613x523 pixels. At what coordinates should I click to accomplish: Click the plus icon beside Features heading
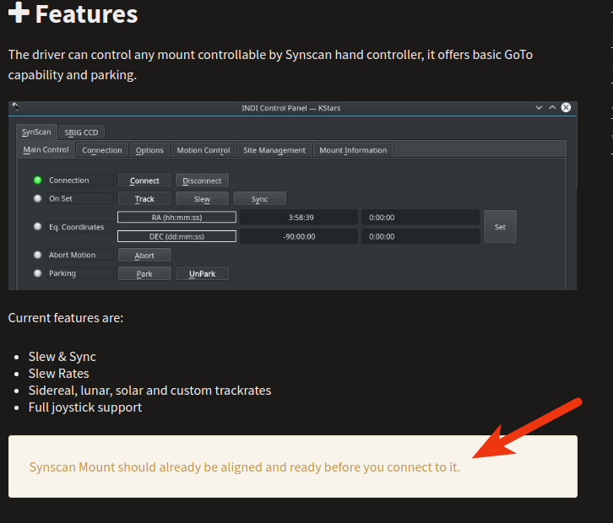(x=19, y=13)
